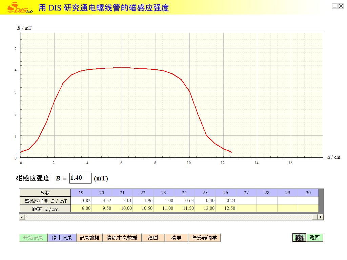Clear current data with 清除本次数据
Screen dimensions: 347x260
(x=122, y=238)
